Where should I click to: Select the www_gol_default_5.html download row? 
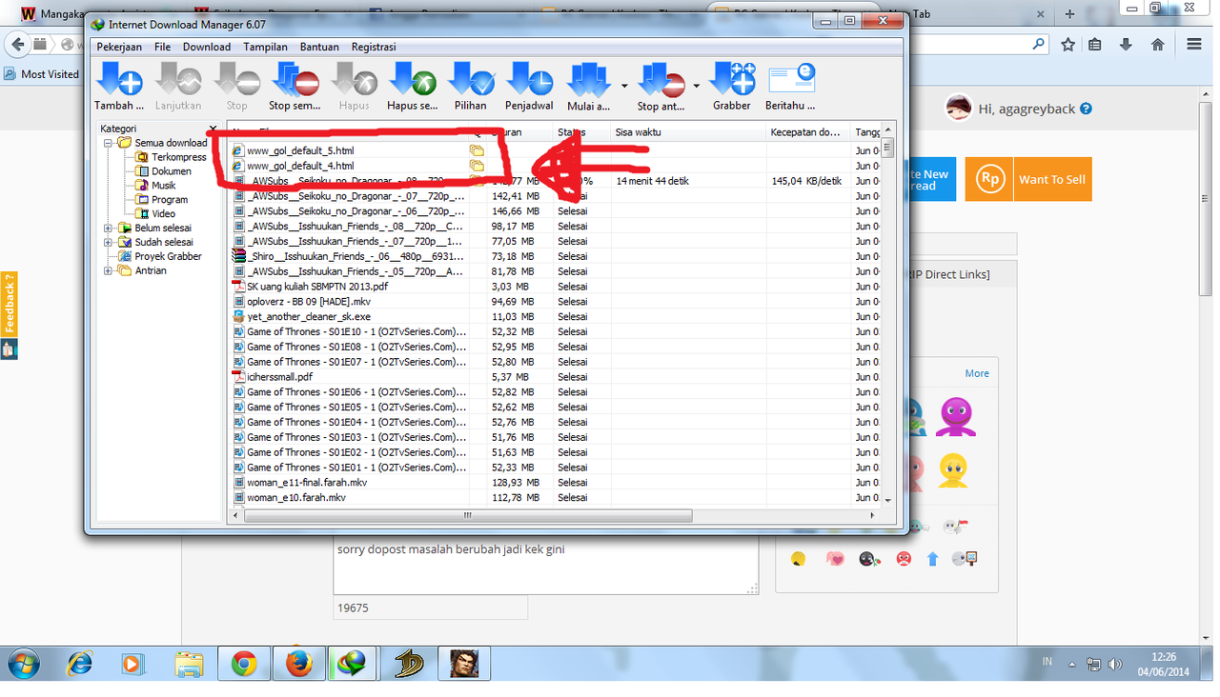click(556, 150)
